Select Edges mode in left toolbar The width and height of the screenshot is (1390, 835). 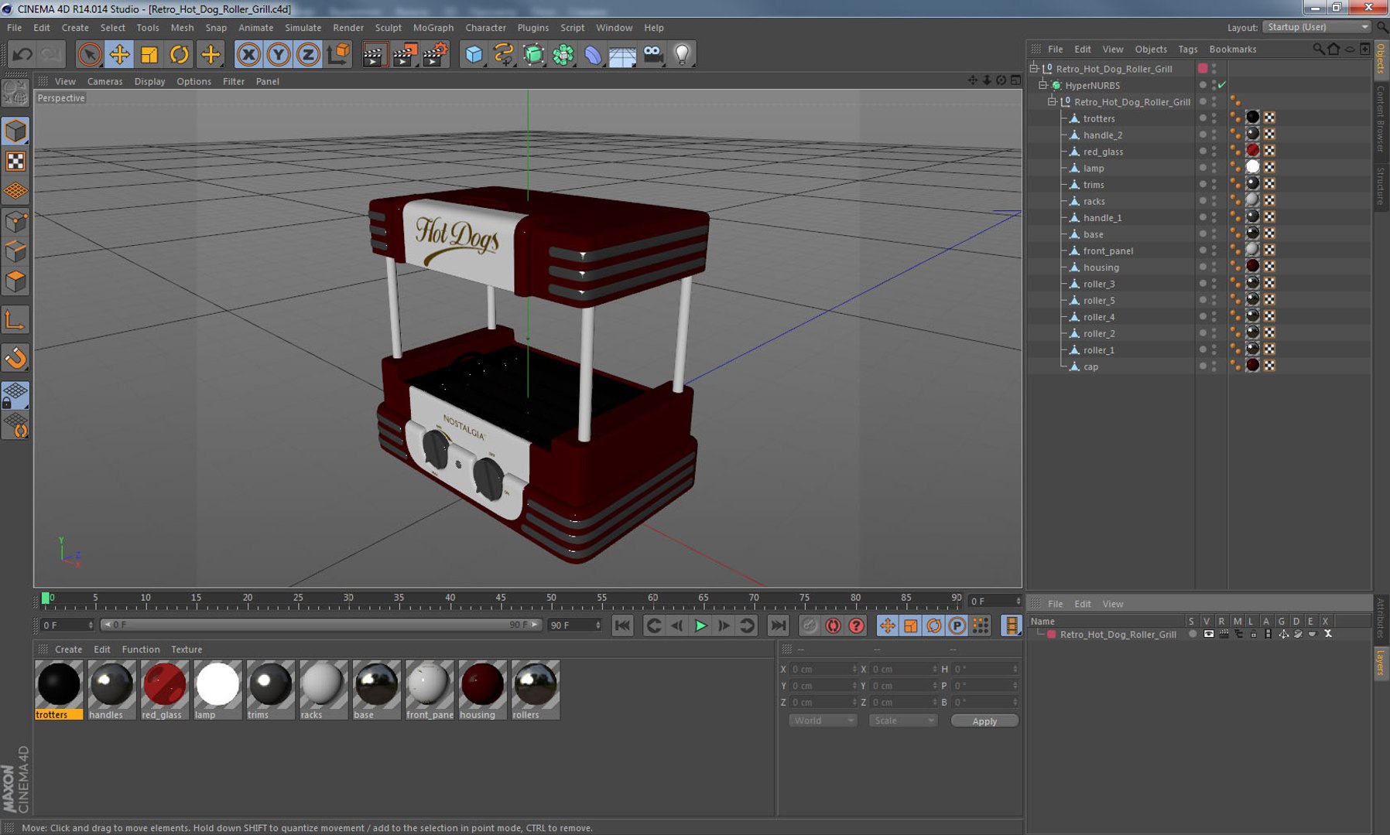click(15, 252)
